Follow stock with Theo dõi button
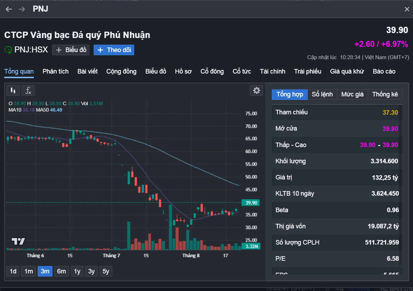This screenshot has width=413, height=291. pos(114,50)
